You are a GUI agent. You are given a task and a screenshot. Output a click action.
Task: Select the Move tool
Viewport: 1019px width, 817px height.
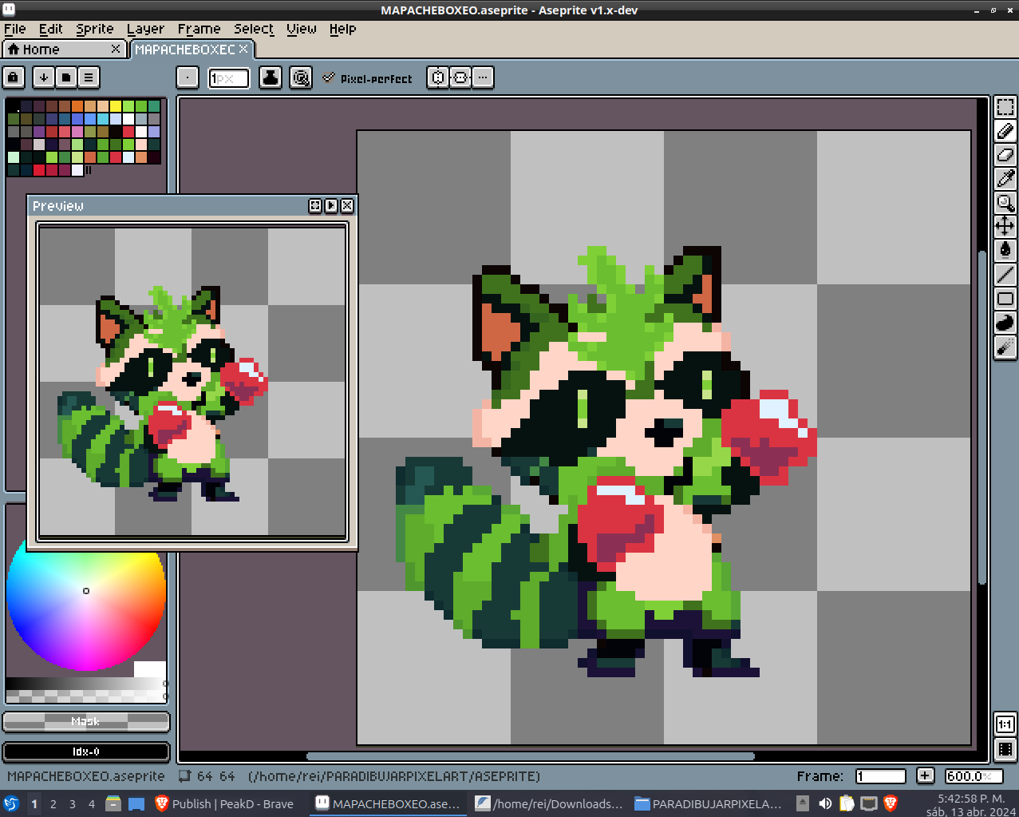click(1005, 227)
